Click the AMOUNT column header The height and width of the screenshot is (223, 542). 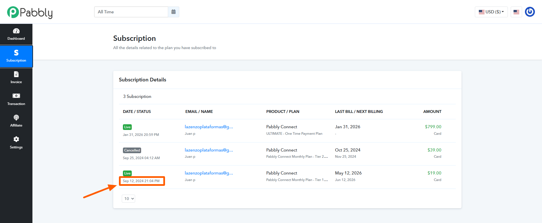click(432, 111)
